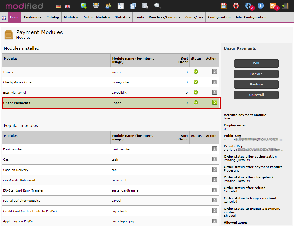
Task: Click action arrow for Cash row
Action: pyautogui.click(x=215, y=159)
